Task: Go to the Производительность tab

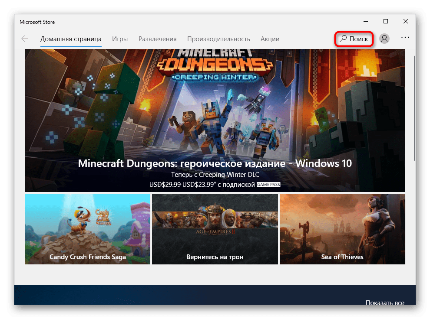Action: (218, 39)
